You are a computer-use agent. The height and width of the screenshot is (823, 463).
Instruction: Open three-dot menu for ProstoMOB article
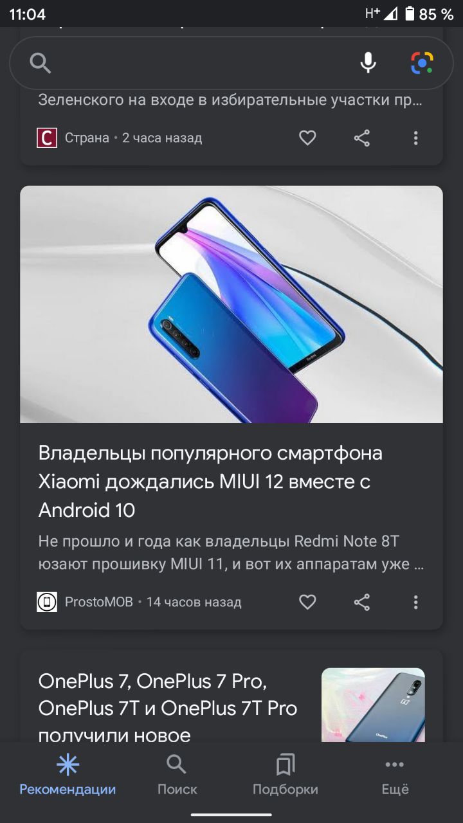pos(415,602)
